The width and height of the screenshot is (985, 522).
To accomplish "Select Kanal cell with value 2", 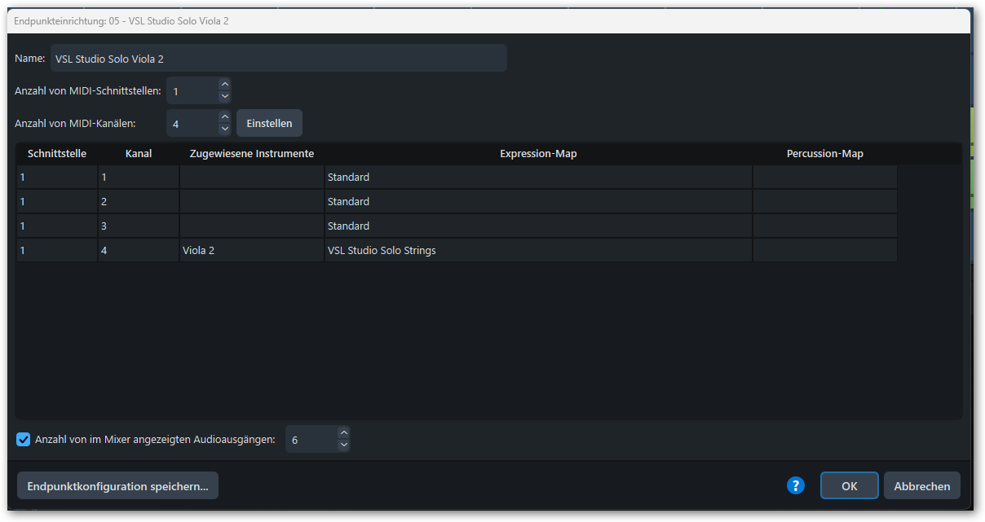I will click(139, 201).
